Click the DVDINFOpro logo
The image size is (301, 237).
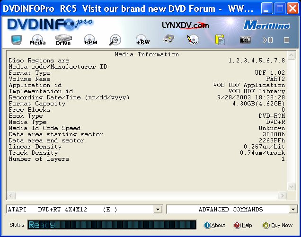click(x=50, y=25)
